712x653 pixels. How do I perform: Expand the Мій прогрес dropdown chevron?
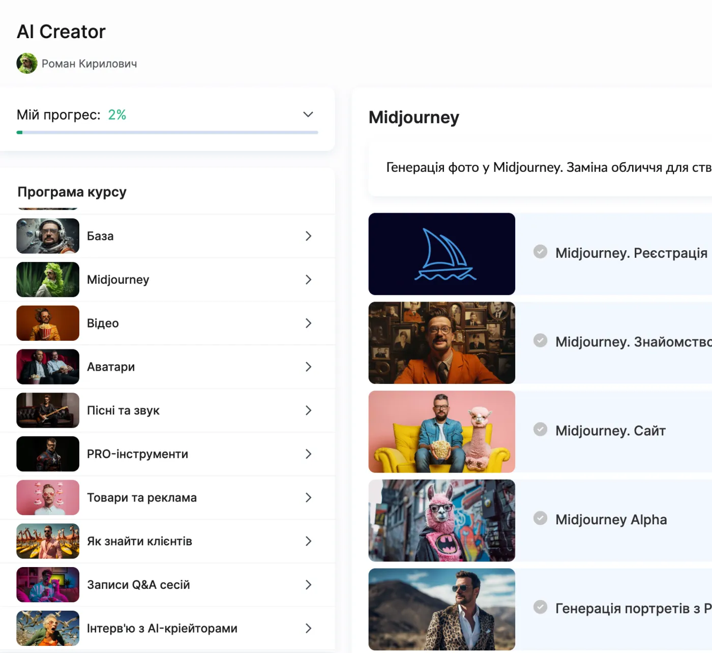pos(308,114)
